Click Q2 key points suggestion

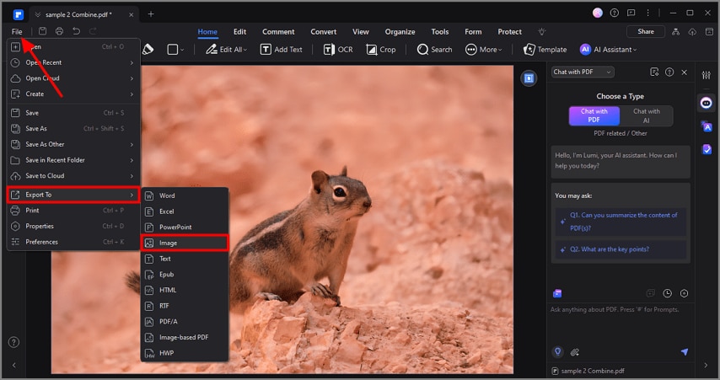621,249
